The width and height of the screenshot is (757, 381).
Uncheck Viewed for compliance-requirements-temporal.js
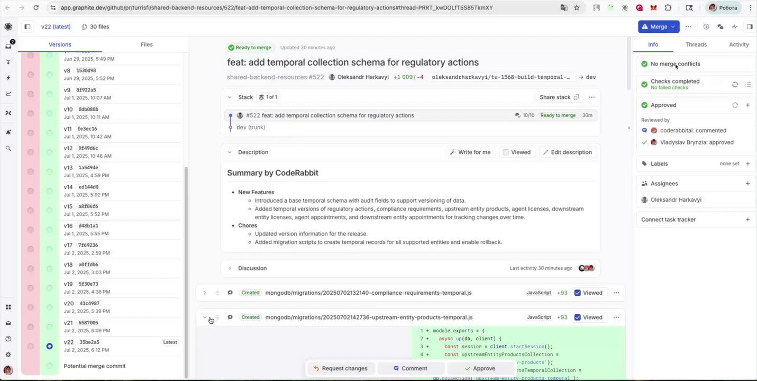click(x=577, y=293)
